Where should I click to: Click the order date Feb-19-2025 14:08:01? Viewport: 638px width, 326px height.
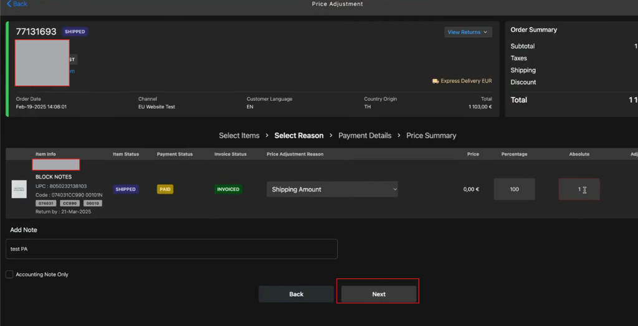(41, 107)
